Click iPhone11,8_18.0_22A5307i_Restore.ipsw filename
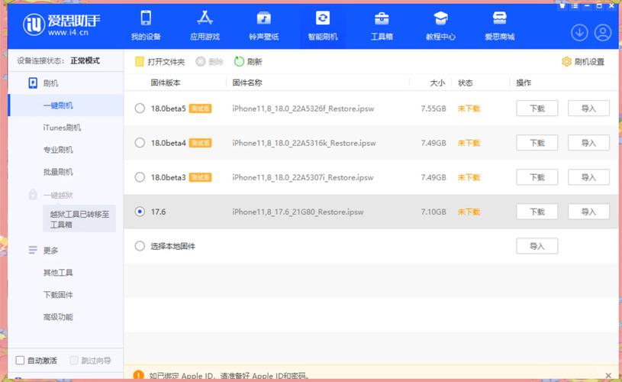 (303, 177)
